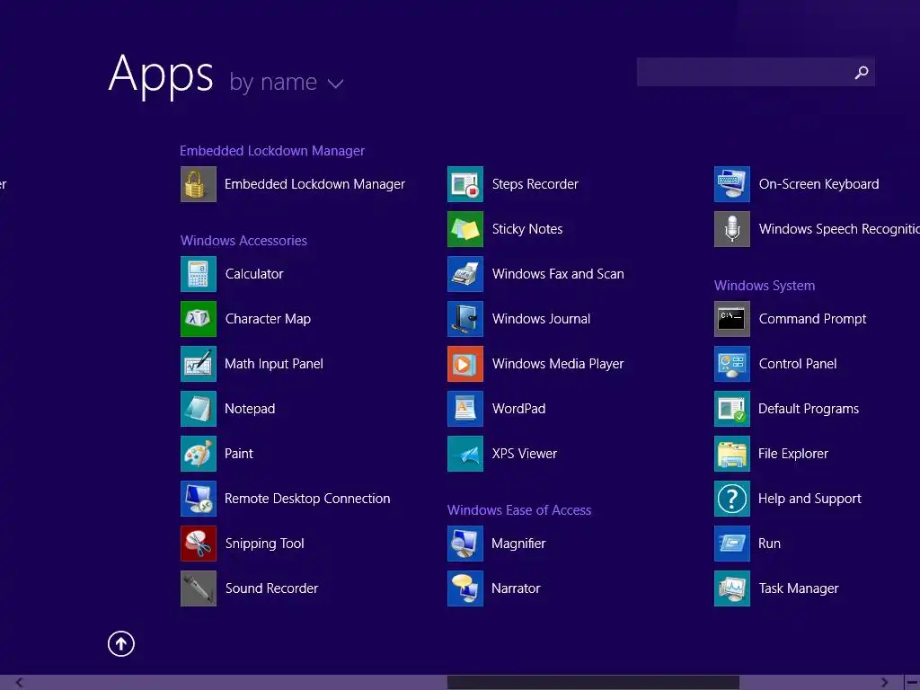The image size is (920, 690).
Task: Click the search magnifier icon
Action: click(862, 72)
